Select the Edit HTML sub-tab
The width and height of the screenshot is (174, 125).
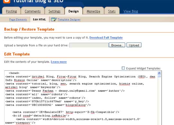(39, 20)
